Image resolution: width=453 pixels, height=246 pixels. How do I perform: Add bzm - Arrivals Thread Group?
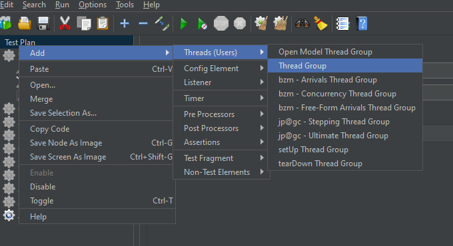click(345, 80)
